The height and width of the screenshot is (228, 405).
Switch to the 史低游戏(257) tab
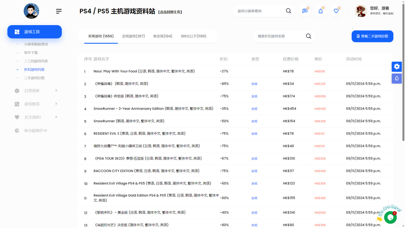point(133,36)
